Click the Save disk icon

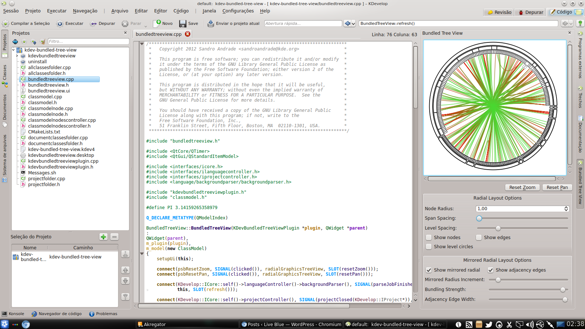pyautogui.click(x=183, y=24)
